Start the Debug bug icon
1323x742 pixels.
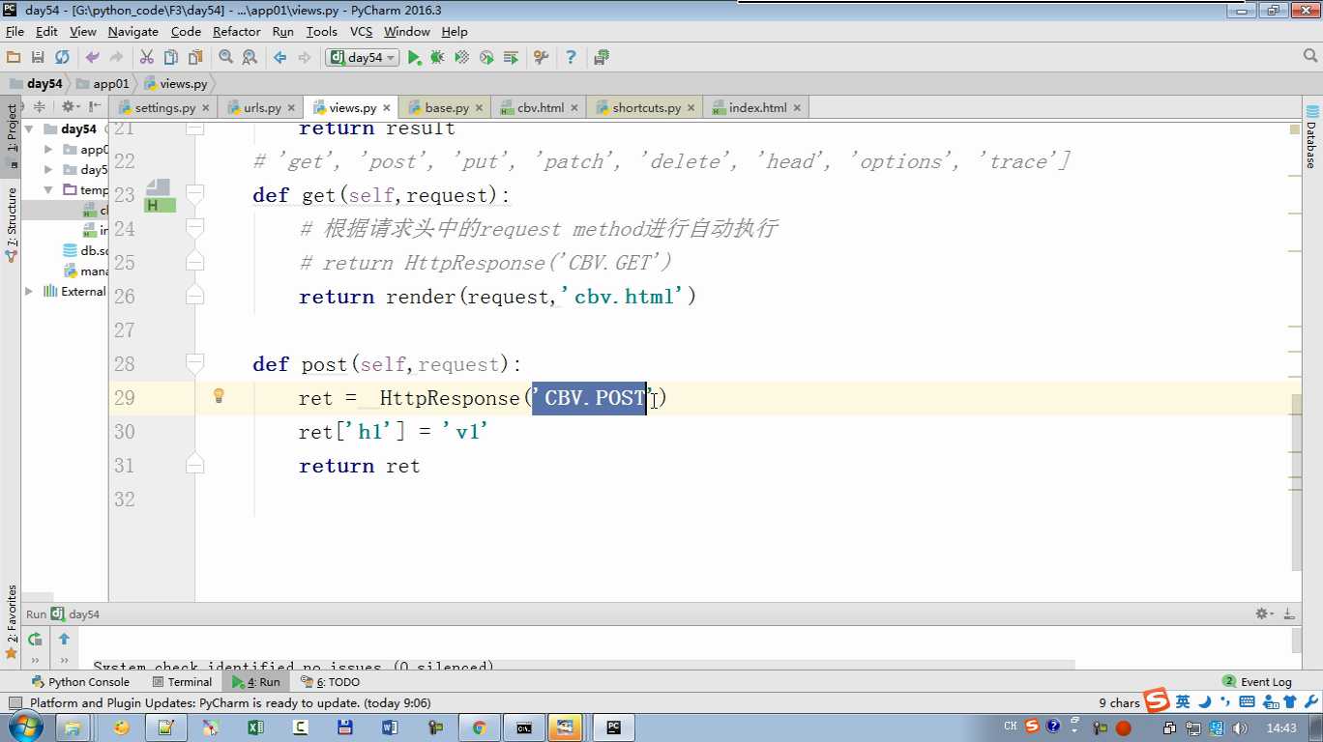[437, 58]
